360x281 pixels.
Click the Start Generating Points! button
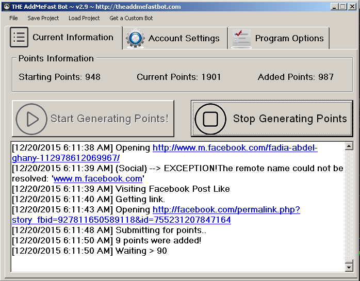coord(93,119)
